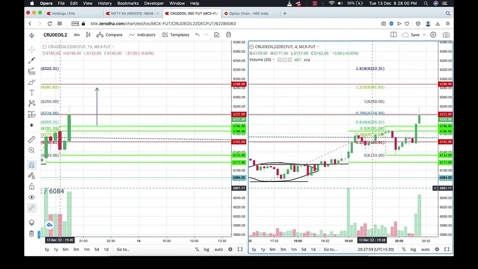Screen dimensions: 478x269
Task: Expand the Volume (20) indicator menu
Action: click(273, 60)
